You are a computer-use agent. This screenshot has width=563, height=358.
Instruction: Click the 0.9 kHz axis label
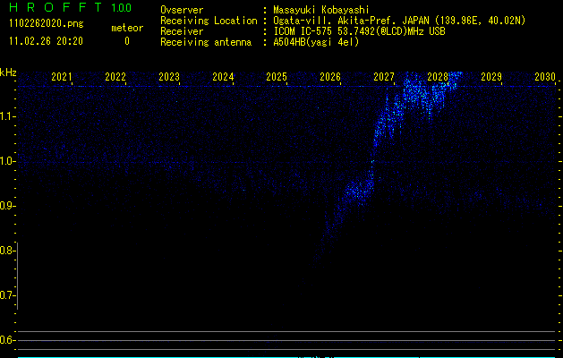pyautogui.click(x=7, y=206)
